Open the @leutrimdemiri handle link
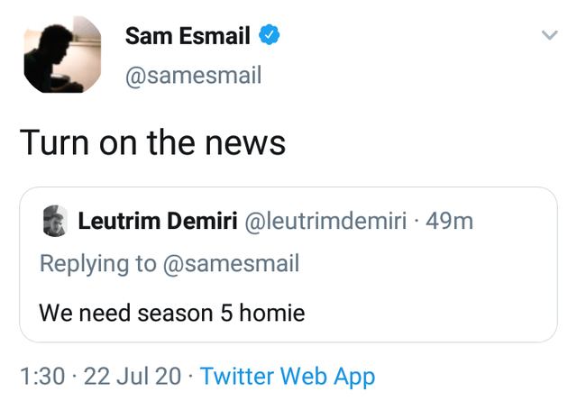The image size is (577, 410). 325,222
